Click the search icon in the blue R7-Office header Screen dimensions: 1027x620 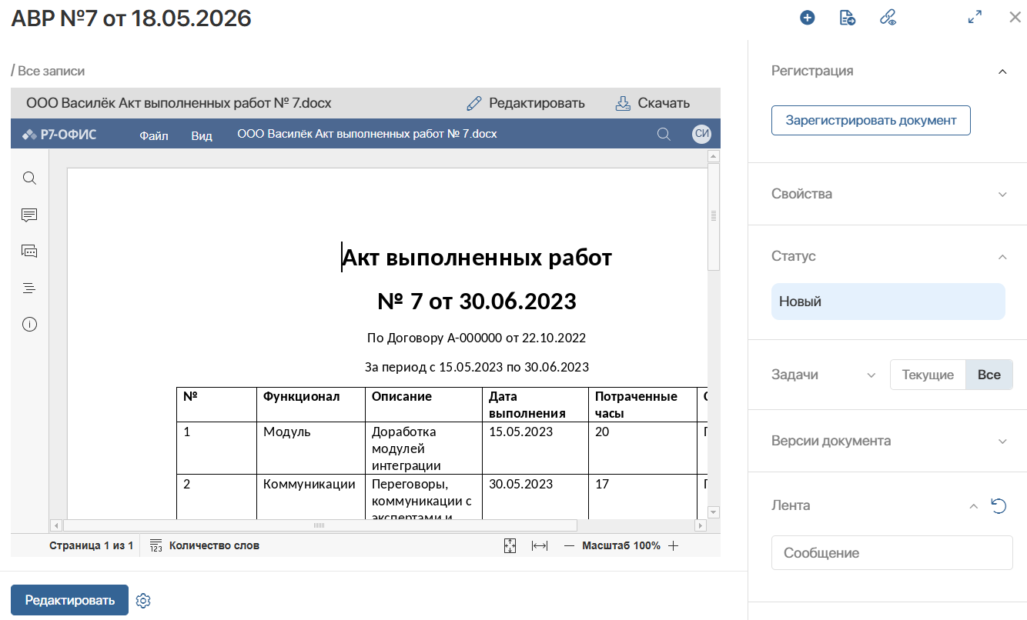[664, 135]
